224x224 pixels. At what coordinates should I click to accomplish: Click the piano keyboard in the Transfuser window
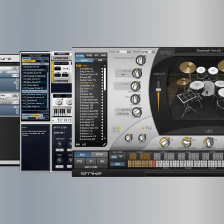click(x=62, y=113)
